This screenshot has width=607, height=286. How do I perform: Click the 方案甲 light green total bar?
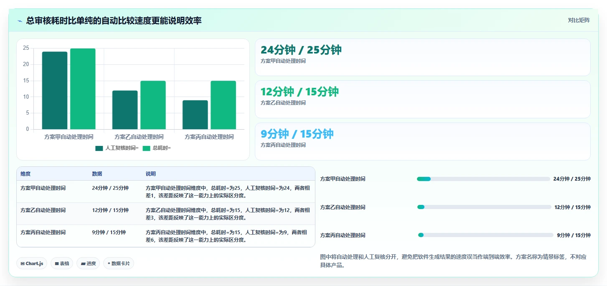coord(83,89)
